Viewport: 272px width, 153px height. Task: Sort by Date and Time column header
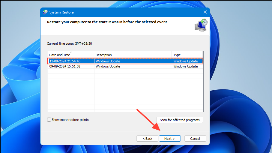tap(70, 55)
